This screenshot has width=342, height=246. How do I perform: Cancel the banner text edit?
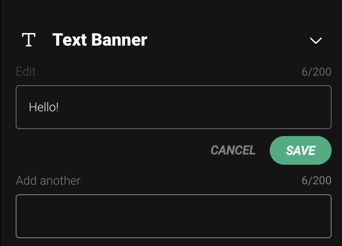pyautogui.click(x=233, y=150)
